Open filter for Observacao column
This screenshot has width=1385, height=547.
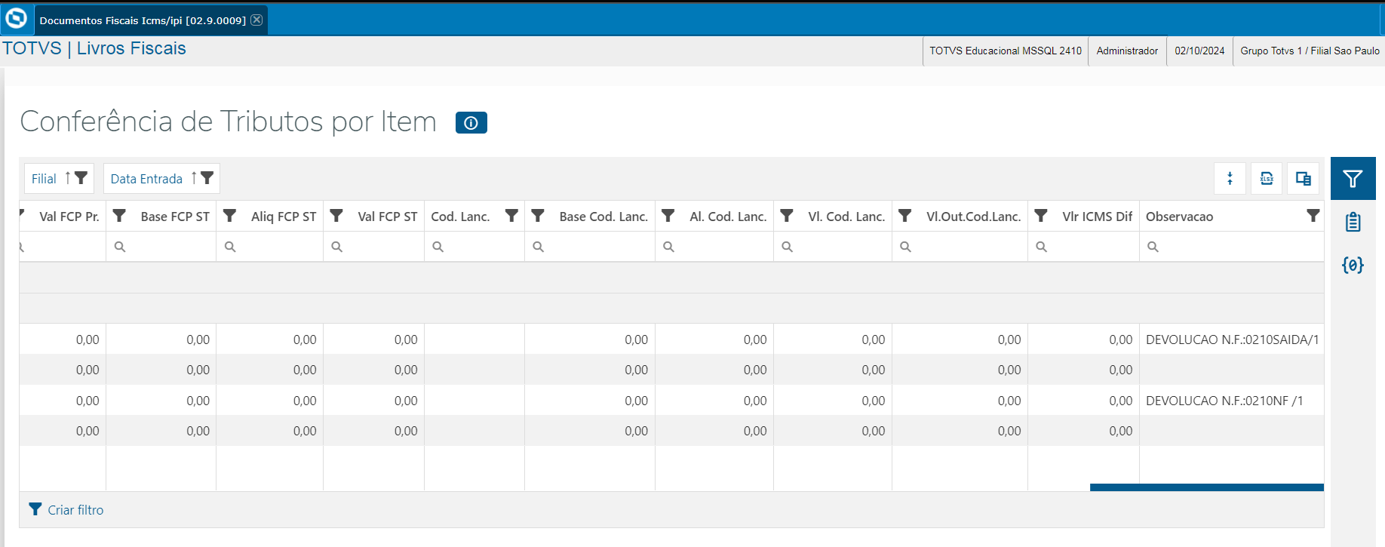click(x=1313, y=216)
